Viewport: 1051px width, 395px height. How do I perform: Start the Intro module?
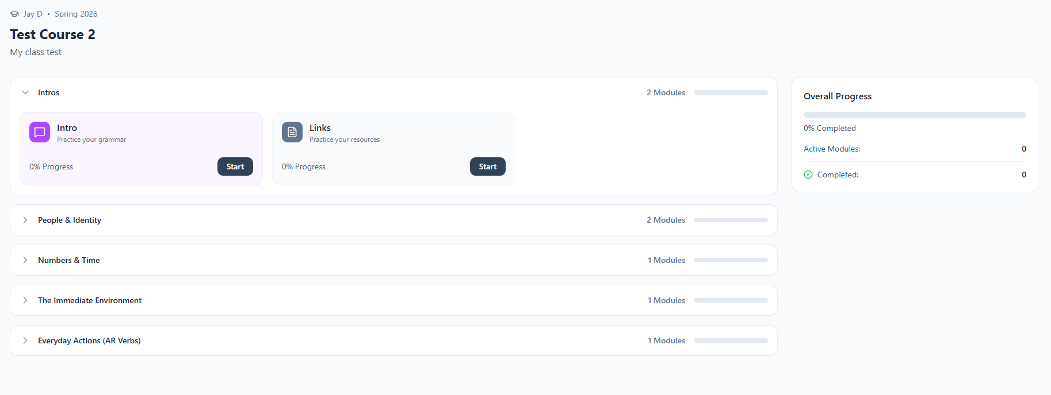pyautogui.click(x=235, y=166)
